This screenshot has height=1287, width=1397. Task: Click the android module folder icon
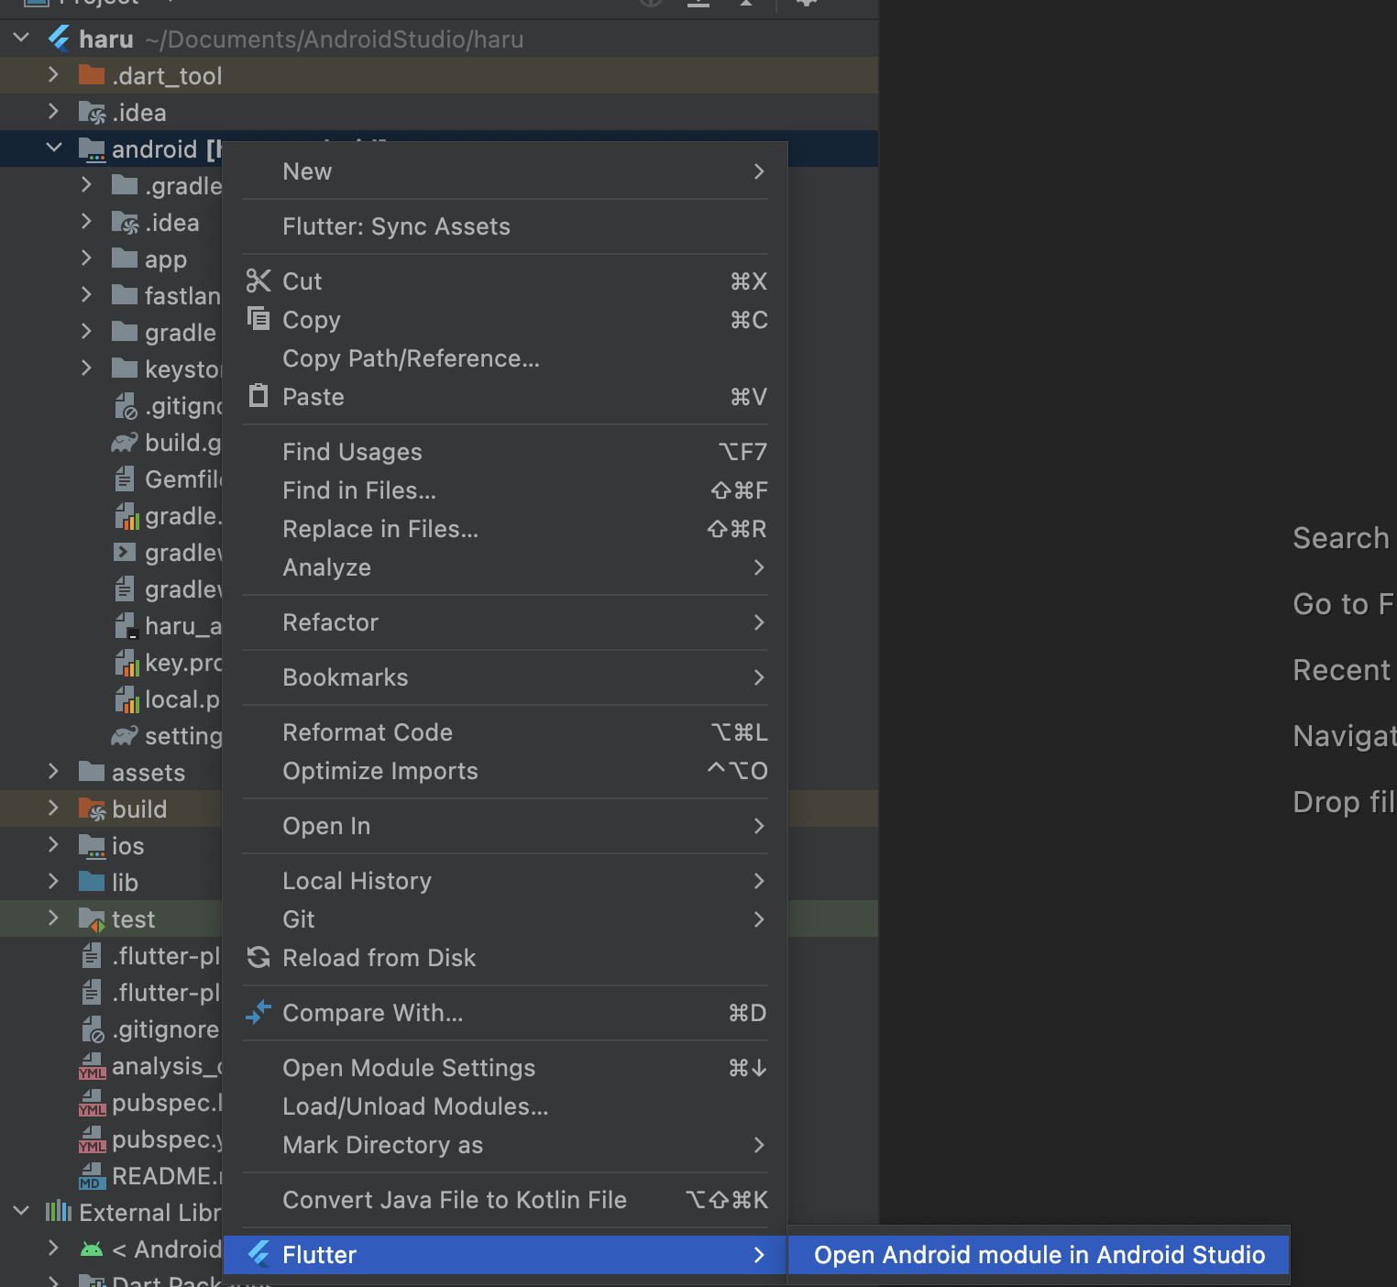coord(92,149)
